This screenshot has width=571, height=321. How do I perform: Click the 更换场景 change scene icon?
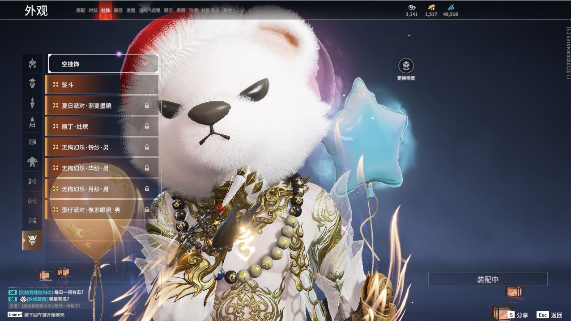(x=406, y=66)
